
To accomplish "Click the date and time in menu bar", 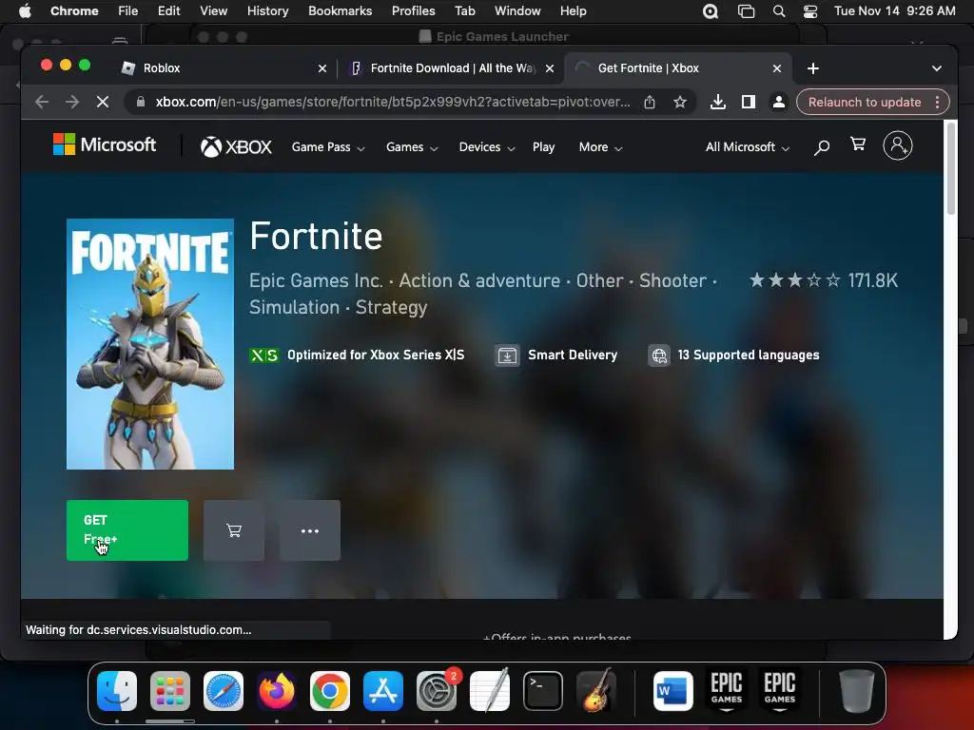I will [894, 11].
